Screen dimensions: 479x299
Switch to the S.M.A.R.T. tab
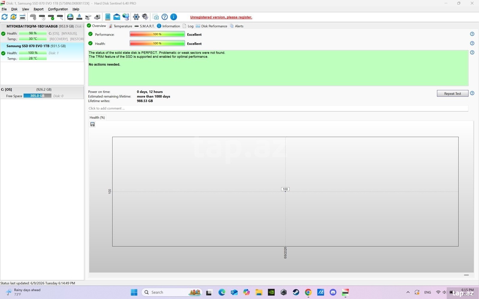145,26
